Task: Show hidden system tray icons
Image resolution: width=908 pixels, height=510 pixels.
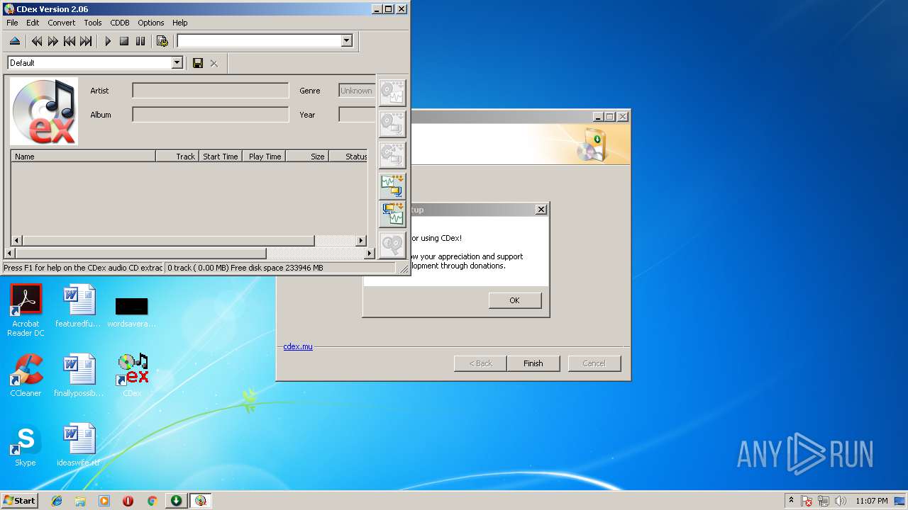Action: 791,501
